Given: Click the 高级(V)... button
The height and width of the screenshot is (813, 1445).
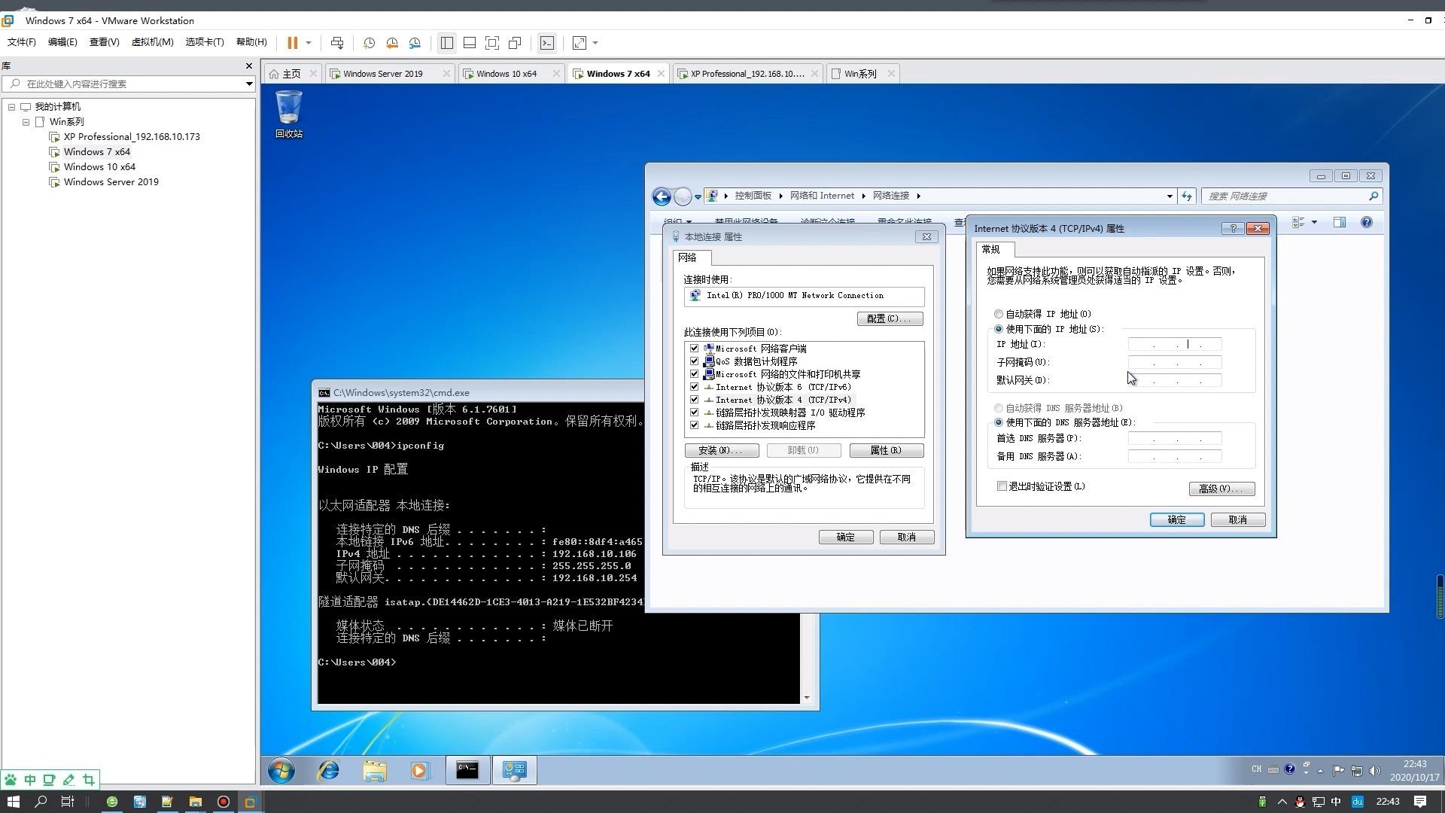Looking at the screenshot, I should (1221, 489).
